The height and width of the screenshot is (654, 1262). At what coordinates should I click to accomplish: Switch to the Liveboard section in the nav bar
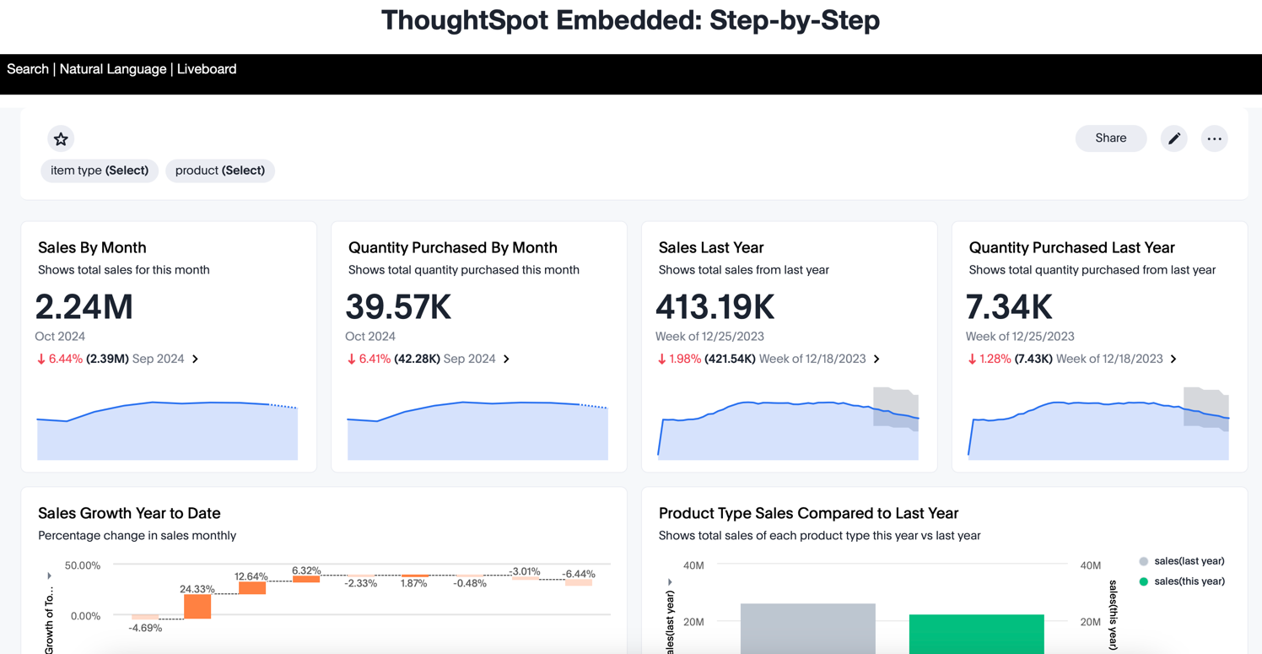click(x=207, y=68)
